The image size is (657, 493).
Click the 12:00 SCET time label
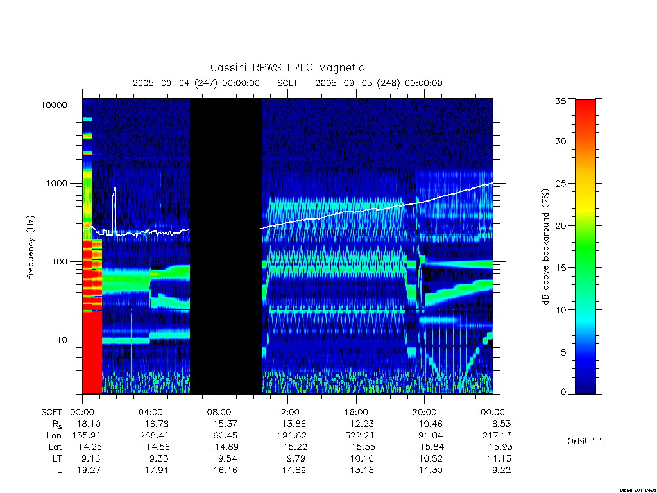(x=287, y=413)
